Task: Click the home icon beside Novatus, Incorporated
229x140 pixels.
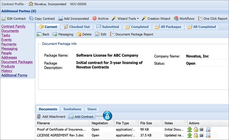Action: pos(31,4)
